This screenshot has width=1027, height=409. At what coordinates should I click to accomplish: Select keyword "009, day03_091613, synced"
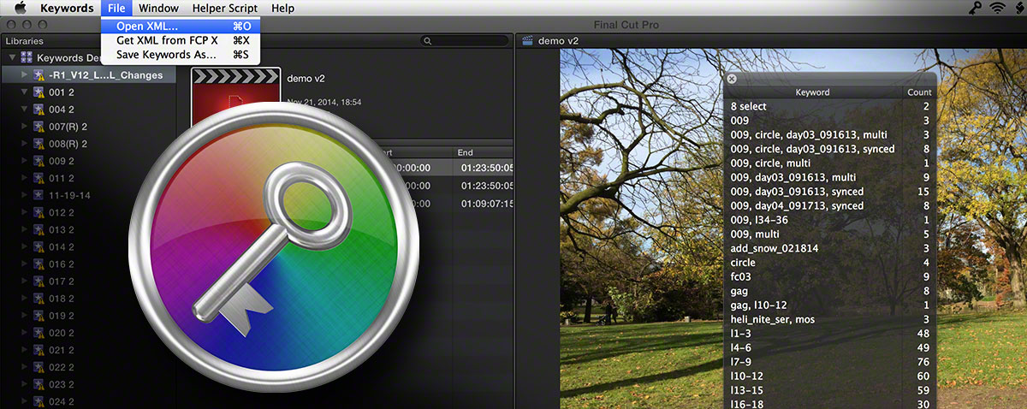coord(830,192)
